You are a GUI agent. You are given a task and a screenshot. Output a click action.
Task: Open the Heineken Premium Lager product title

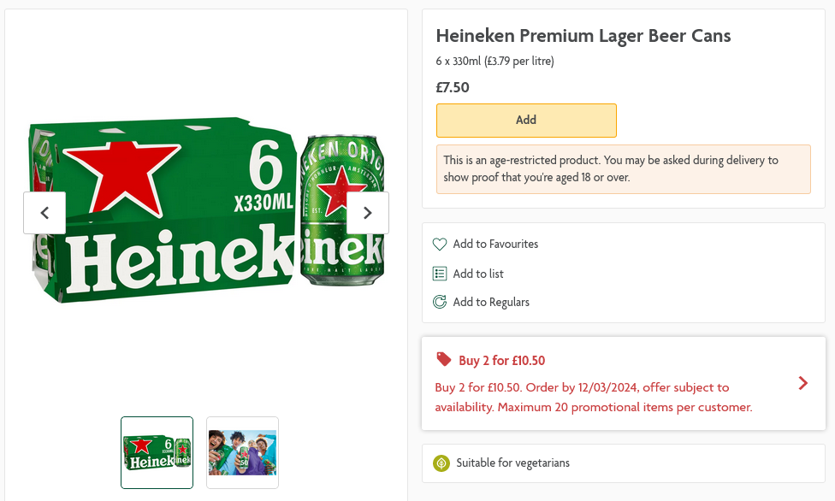click(x=583, y=36)
